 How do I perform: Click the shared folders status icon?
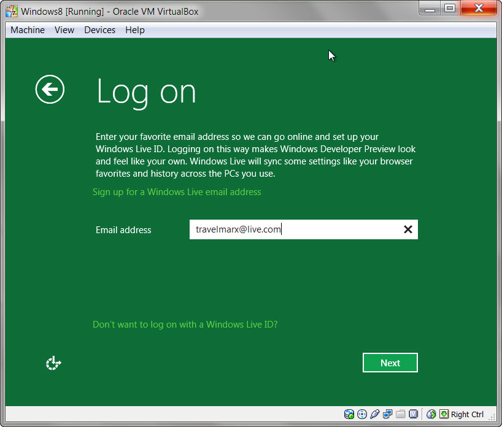(x=400, y=414)
